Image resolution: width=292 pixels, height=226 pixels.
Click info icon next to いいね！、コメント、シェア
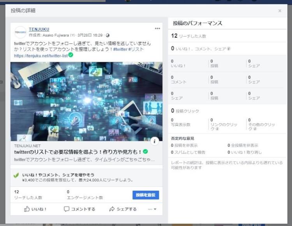(x=229, y=49)
